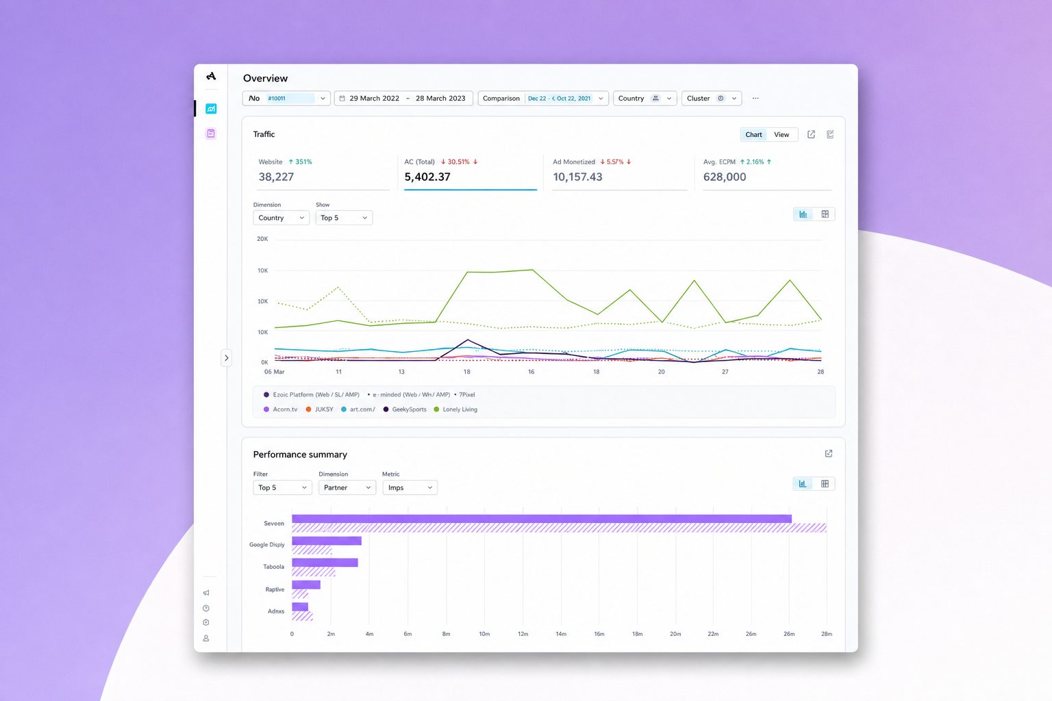
Task: Open the Country dimension dropdown in Traffic
Action: (281, 218)
